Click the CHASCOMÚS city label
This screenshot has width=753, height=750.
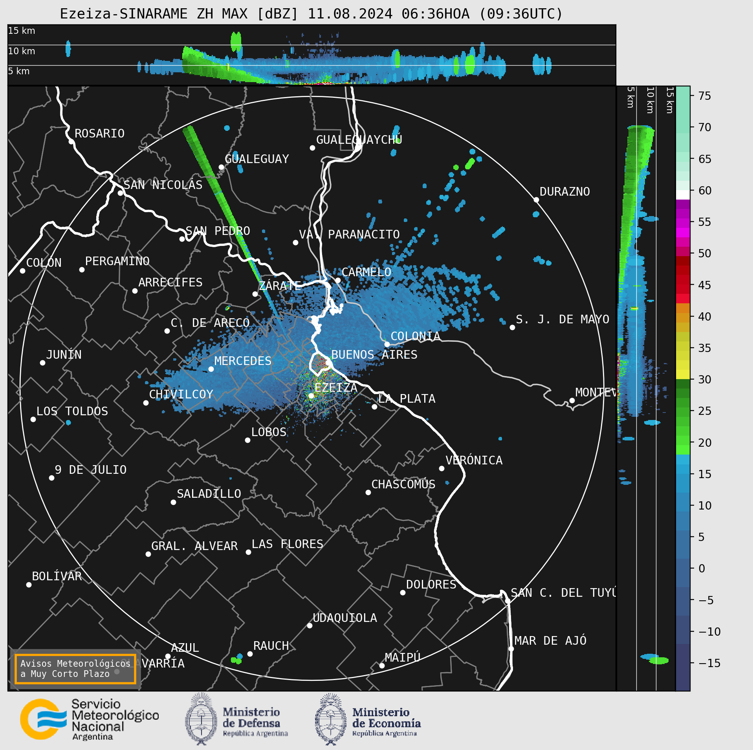coord(403,484)
